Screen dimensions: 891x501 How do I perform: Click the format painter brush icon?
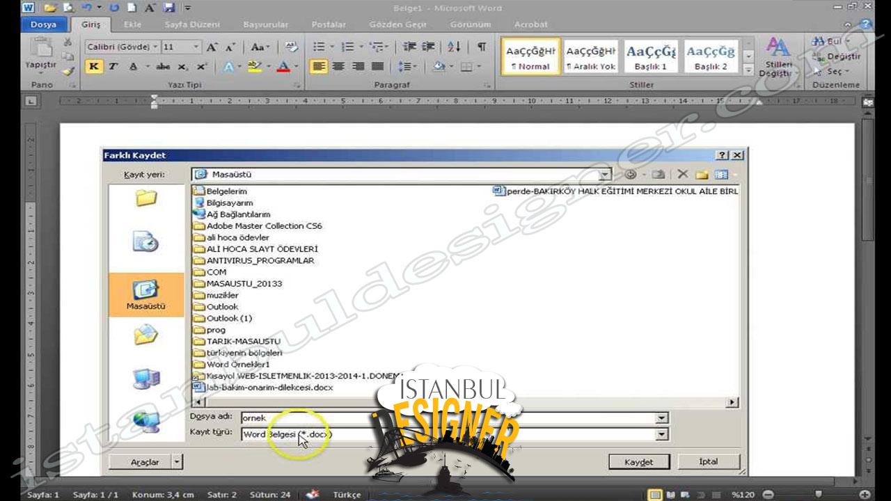pos(68,70)
